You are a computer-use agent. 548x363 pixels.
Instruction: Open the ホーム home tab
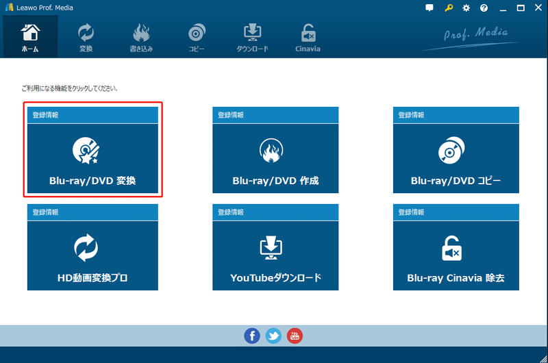pos(30,37)
